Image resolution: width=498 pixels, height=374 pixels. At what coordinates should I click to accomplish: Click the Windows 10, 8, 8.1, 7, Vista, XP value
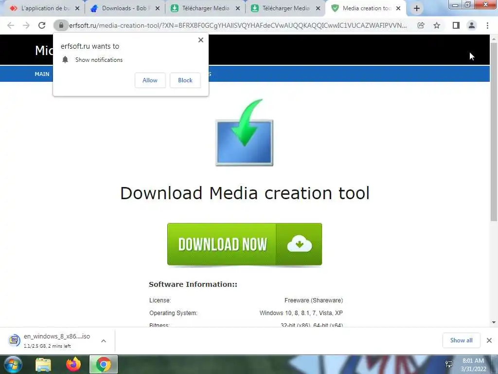point(301,313)
